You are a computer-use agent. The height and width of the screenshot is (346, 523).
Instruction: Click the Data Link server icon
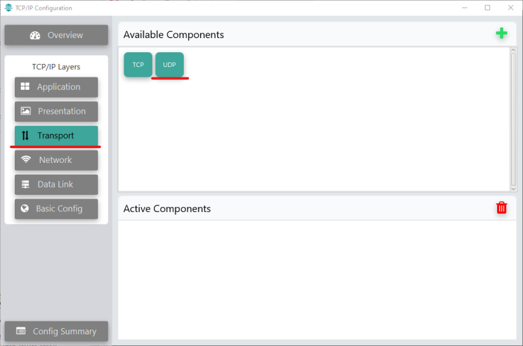[25, 184]
